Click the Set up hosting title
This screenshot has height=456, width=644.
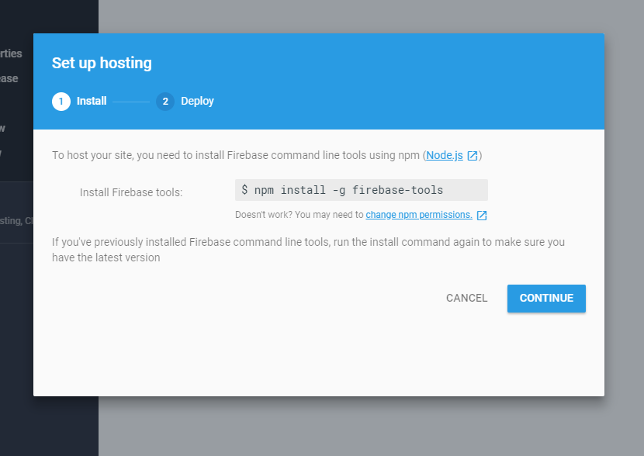(x=102, y=64)
